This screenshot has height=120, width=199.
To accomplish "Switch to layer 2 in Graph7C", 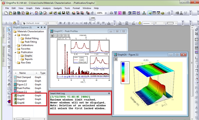I will (56, 36).
